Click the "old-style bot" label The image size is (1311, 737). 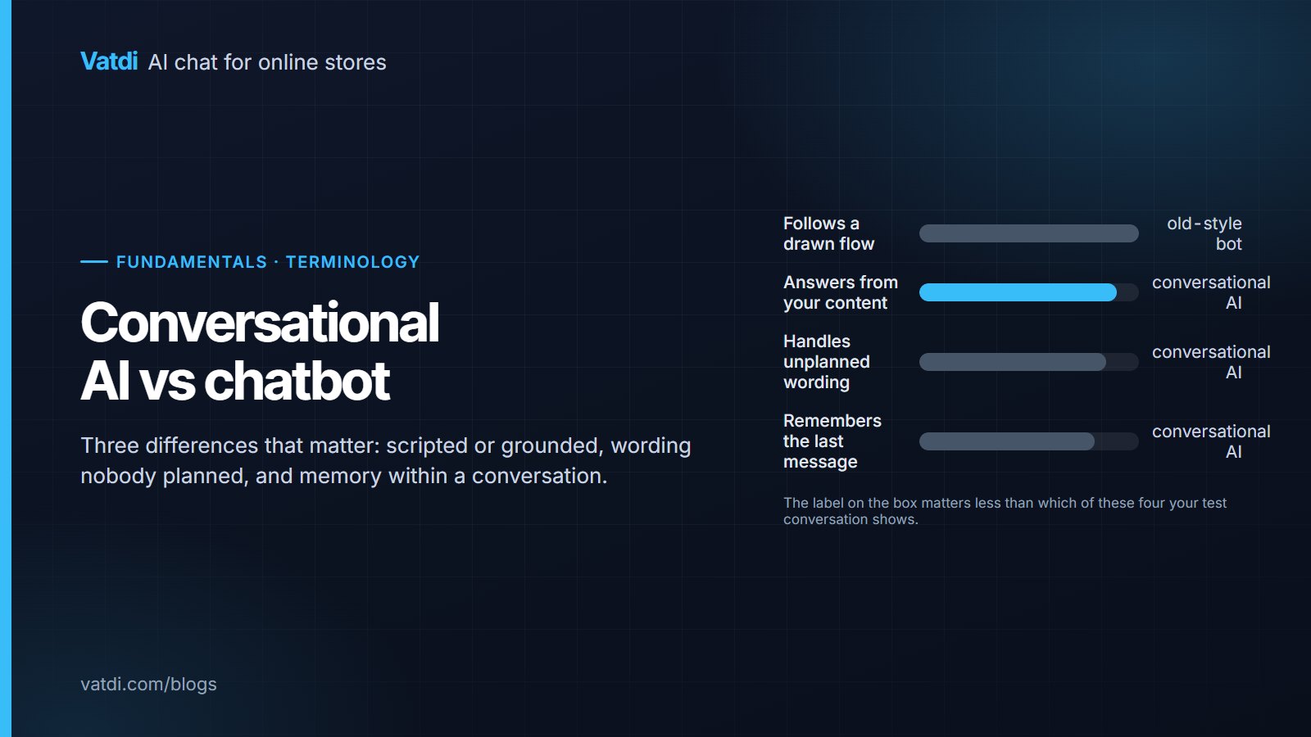pos(1204,233)
